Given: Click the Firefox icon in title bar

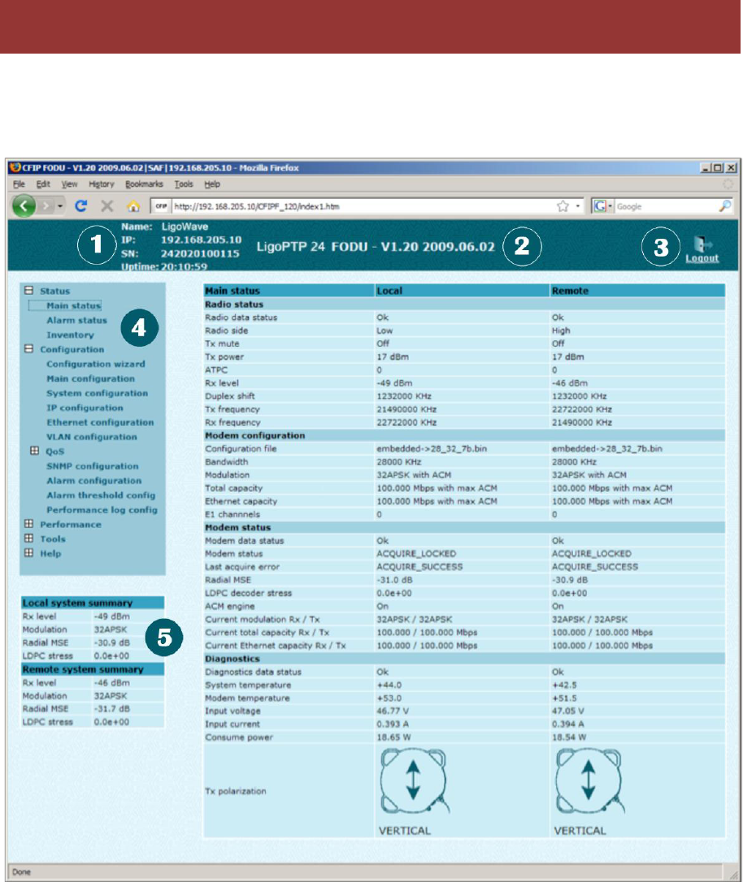Looking at the screenshot, I should pos(15,167).
